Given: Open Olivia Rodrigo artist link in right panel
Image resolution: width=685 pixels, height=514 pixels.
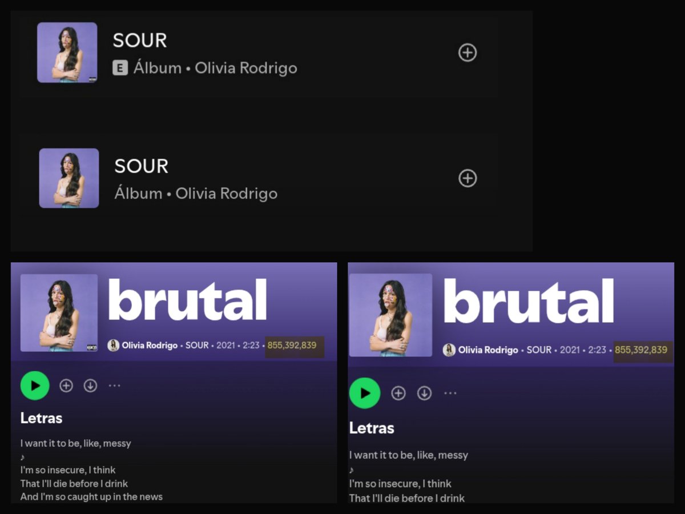Looking at the screenshot, I should point(488,350).
